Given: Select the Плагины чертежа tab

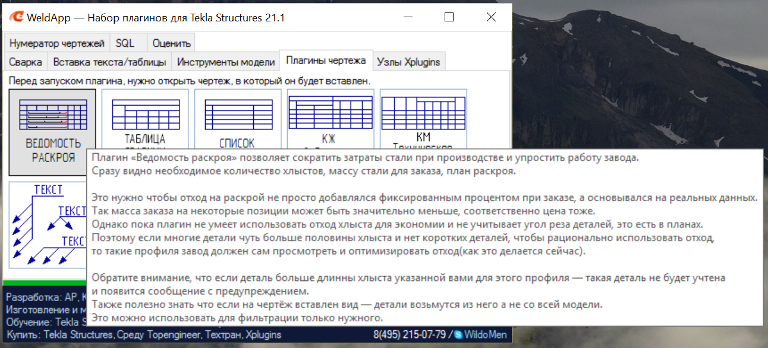Looking at the screenshot, I should pyautogui.click(x=326, y=61).
